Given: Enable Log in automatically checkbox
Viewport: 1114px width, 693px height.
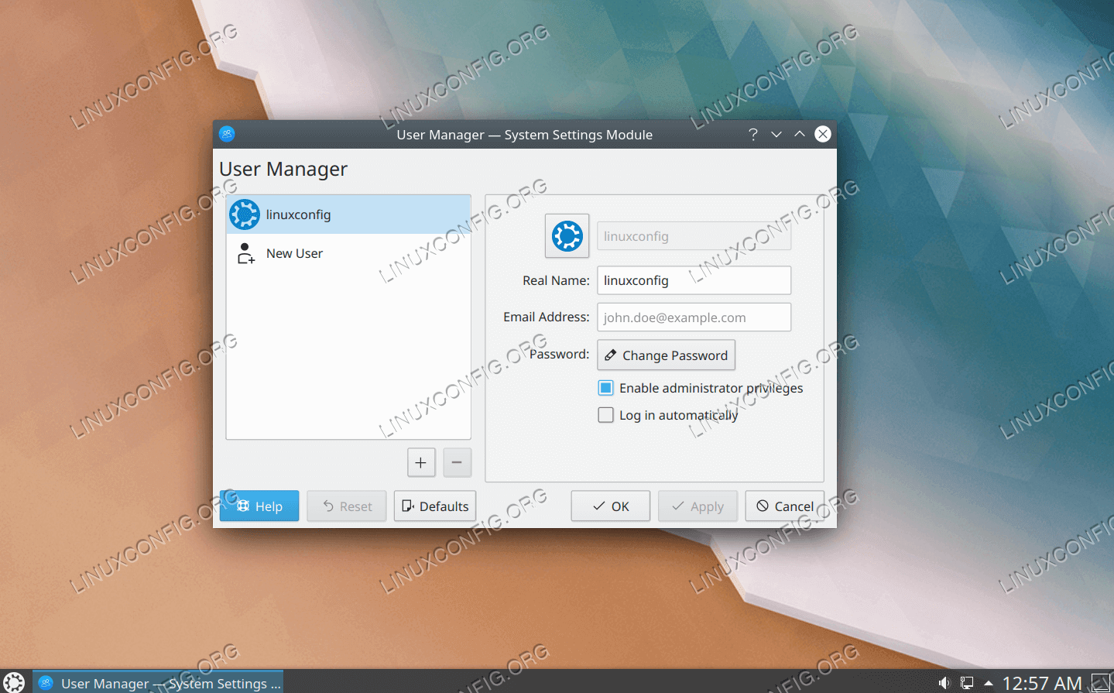Looking at the screenshot, I should [606, 415].
